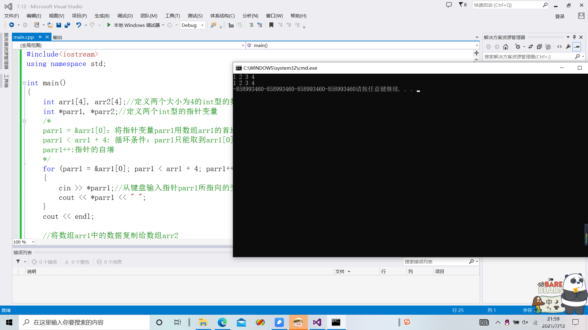
Task: Click the 登录 sign-in link
Action: pyautogui.click(x=560, y=16)
